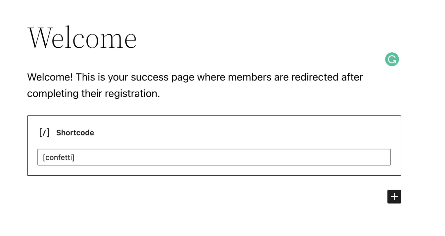This screenshot has height=236, width=445.
Task: Open Grammarly suggestions via its icon
Action: [x=392, y=59]
